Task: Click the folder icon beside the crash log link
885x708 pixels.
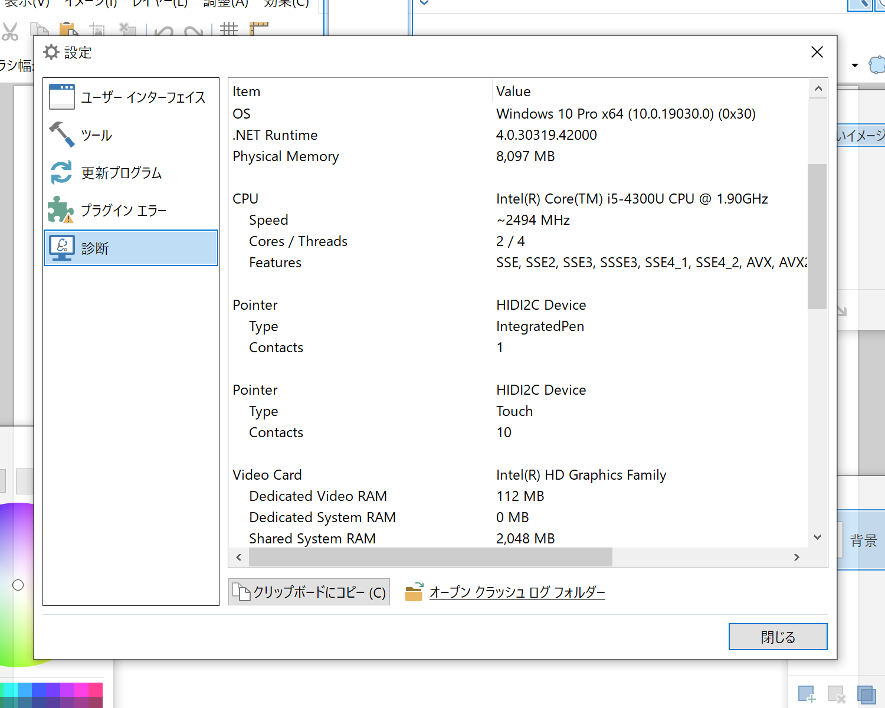Action: [414, 592]
